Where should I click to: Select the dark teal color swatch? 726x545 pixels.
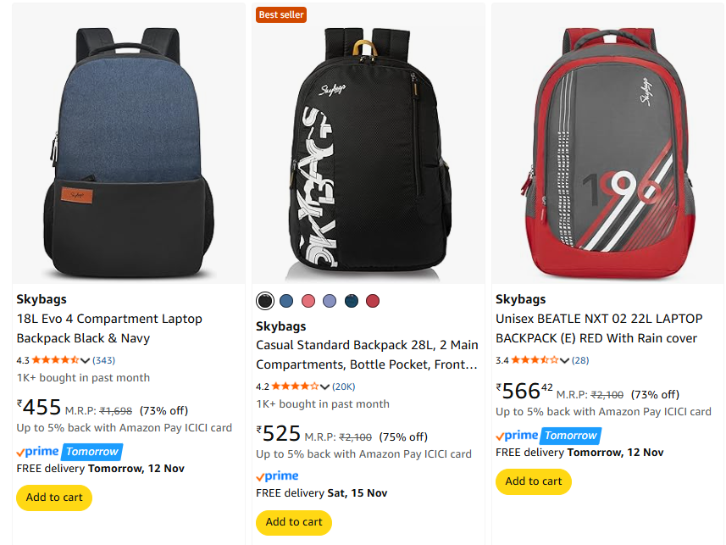coord(352,301)
